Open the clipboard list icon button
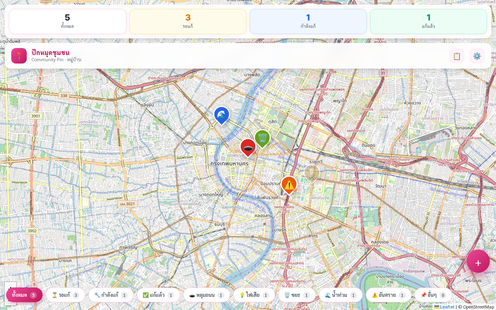The height and width of the screenshot is (310, 496). (x=457, y=56)
